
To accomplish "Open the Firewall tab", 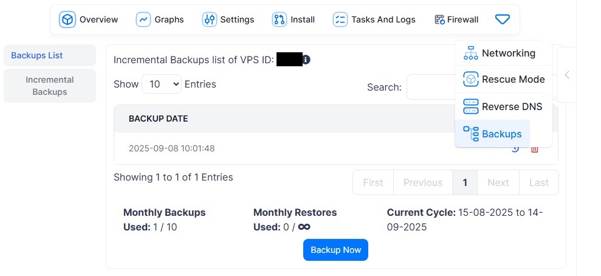I will tap(456, 19).
